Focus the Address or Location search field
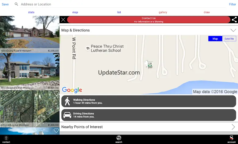Viewport: 238px width, 144px height. pyautogui.click(x=122, y=4)
